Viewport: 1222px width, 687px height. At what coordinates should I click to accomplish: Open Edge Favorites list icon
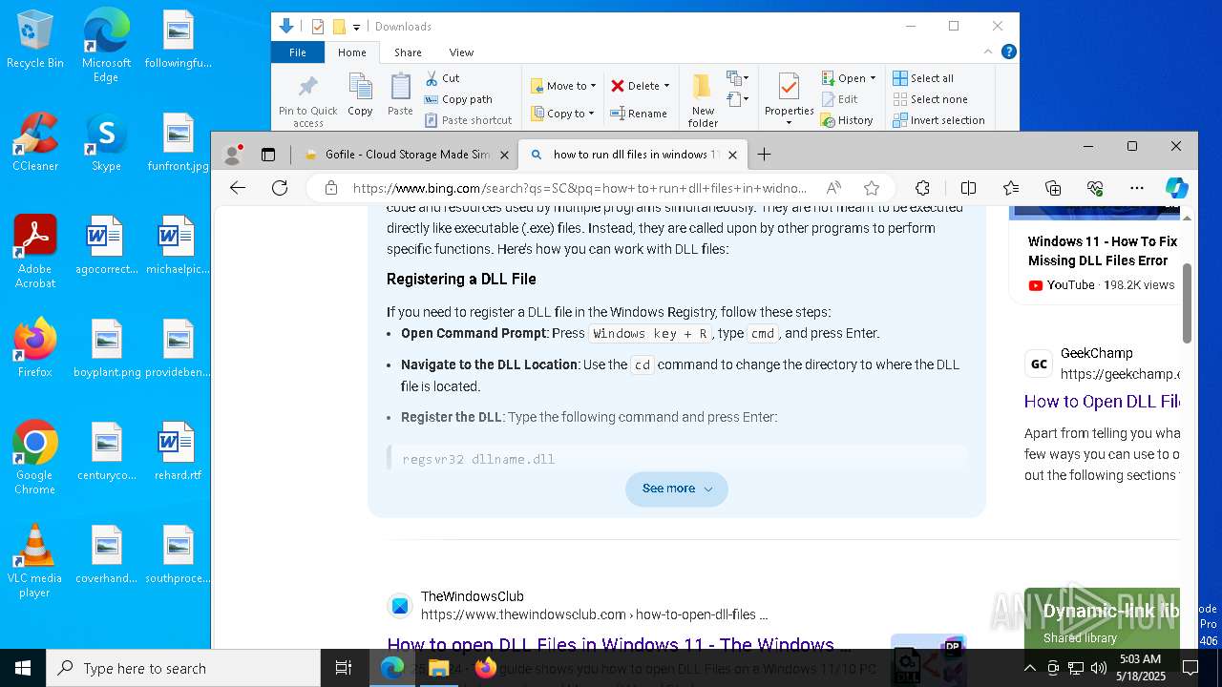coord(1011,188)
